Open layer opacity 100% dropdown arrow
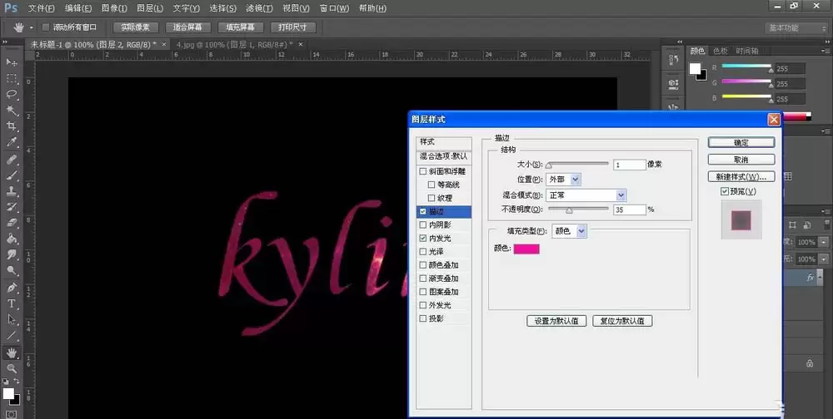 coord(825,243)
